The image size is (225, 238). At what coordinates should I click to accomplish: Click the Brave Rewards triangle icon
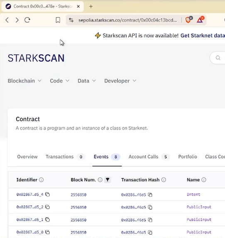pos(201,20)
